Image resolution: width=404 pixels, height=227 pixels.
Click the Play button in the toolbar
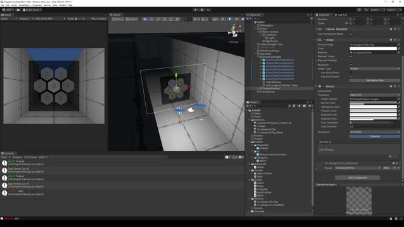point(195,10)
